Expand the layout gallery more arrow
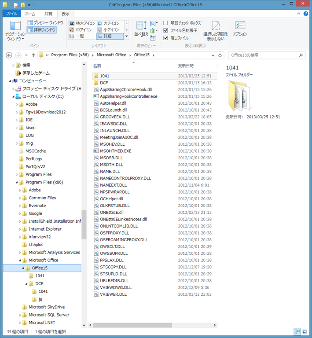The height and width of the screenshot is (338, 312). [x=127, y=36]
